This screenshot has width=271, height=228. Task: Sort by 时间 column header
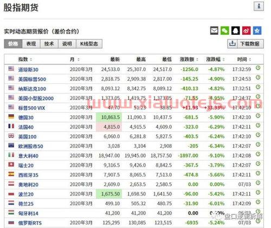[244, 59]
